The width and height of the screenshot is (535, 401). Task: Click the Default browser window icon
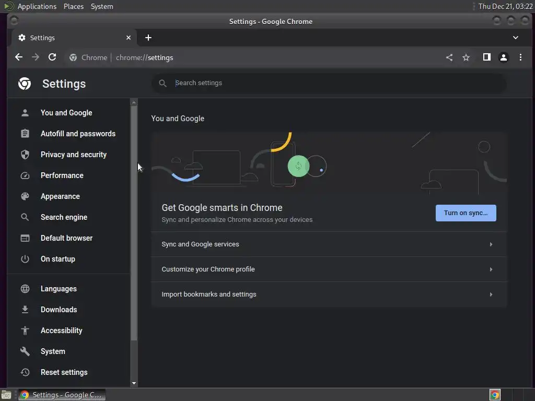(x=25, y=238)
